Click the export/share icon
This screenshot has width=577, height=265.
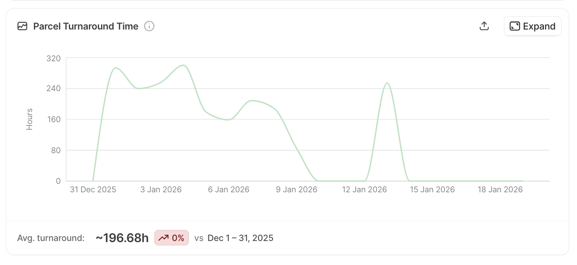484,26
